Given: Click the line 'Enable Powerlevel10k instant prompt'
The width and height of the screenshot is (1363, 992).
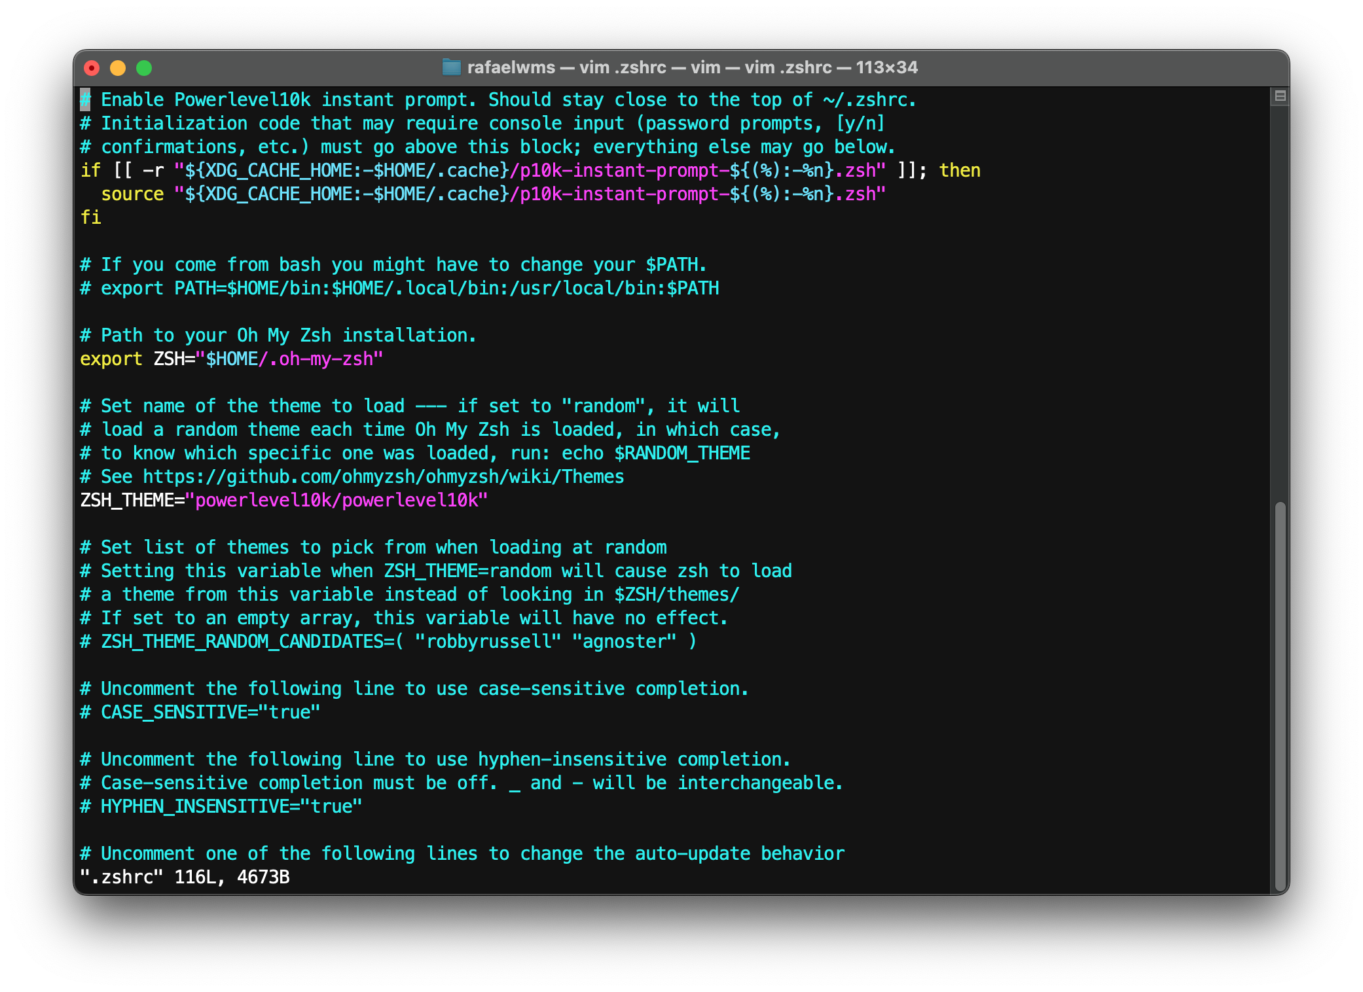Looking at the screenshot, I should (498, 99).
